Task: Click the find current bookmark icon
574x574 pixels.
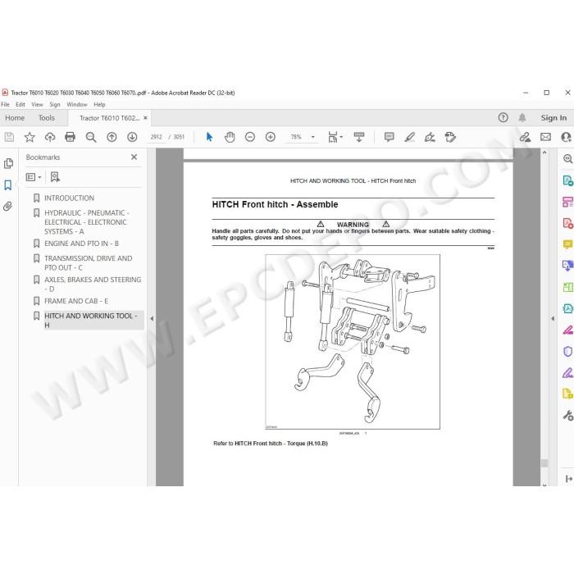Action: (x=55, y=177)
